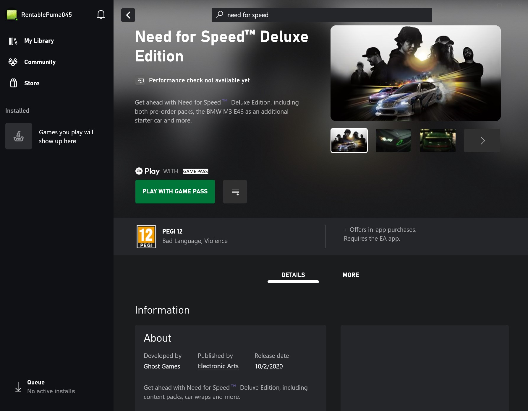This screenshot has width=528, height=411.
Task: Click Games you play will show up here
Action: tap(66, 137)
